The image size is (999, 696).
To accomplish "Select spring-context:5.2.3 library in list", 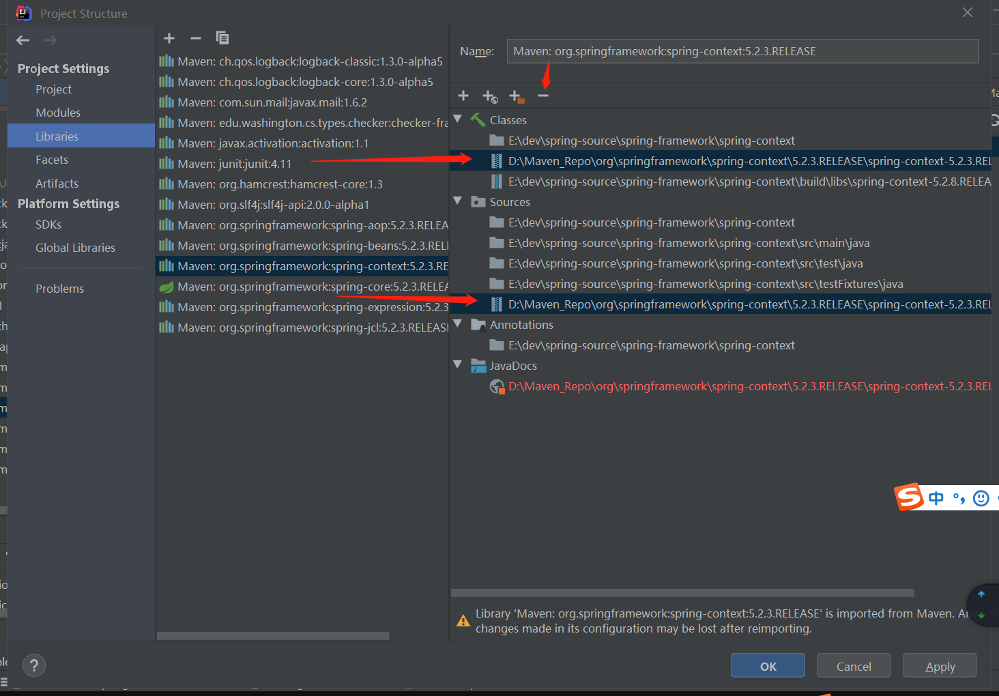I will 302,266.
